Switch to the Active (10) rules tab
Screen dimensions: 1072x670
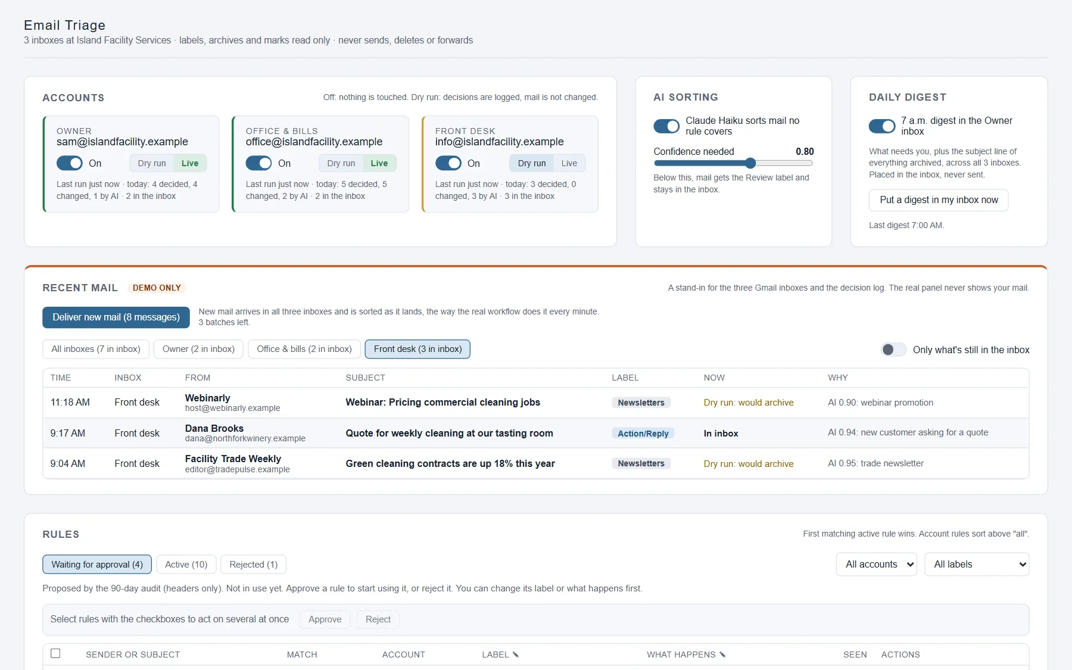point(186,565)
